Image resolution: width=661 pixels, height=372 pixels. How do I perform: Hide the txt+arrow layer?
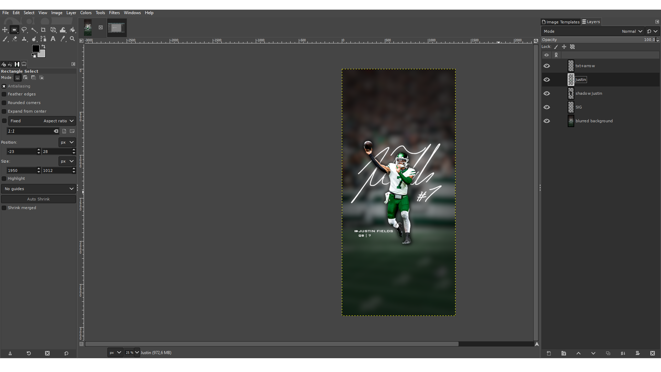(x=547, y=66)
